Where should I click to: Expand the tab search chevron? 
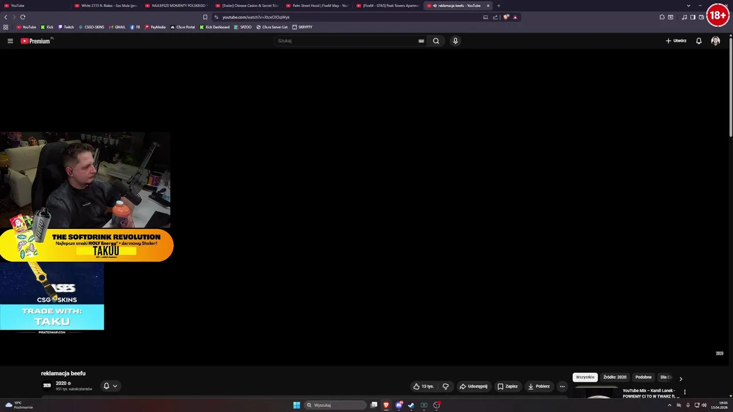point(688,6)
